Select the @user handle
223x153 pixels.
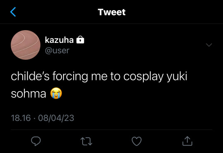pyautogui.click(x=57, y=51)
